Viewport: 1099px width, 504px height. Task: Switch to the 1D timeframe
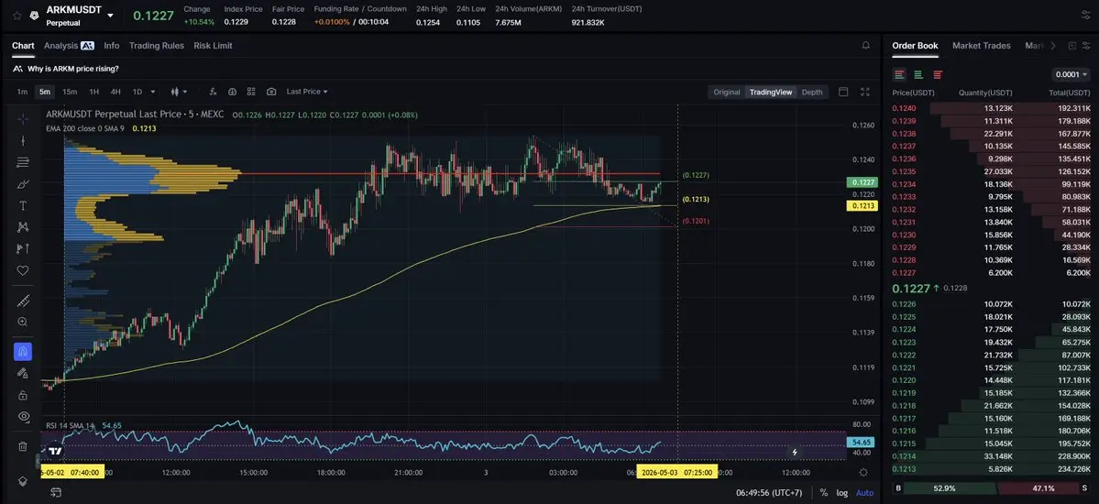(x=137, y=92)
